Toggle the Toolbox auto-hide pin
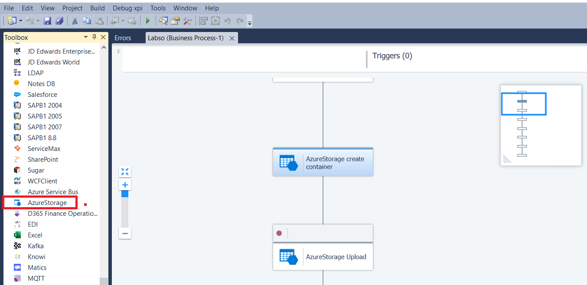 pyautogui.click(x=95, y=37)
